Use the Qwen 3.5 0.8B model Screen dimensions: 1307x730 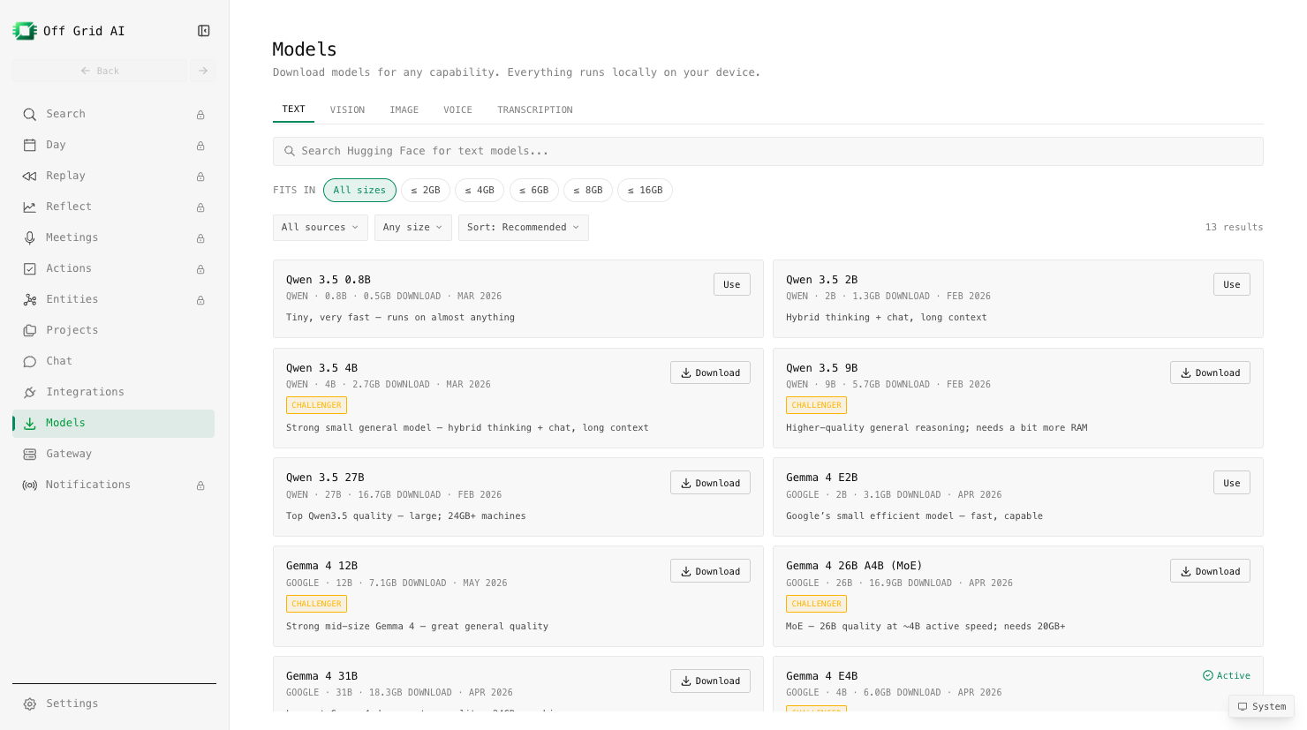(732, 284)
